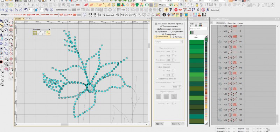Image resolution: width=280 pixels, height=132 pixels.
Task: Click the red crossed-out fx icon
Action: click(x=203, y=10)
